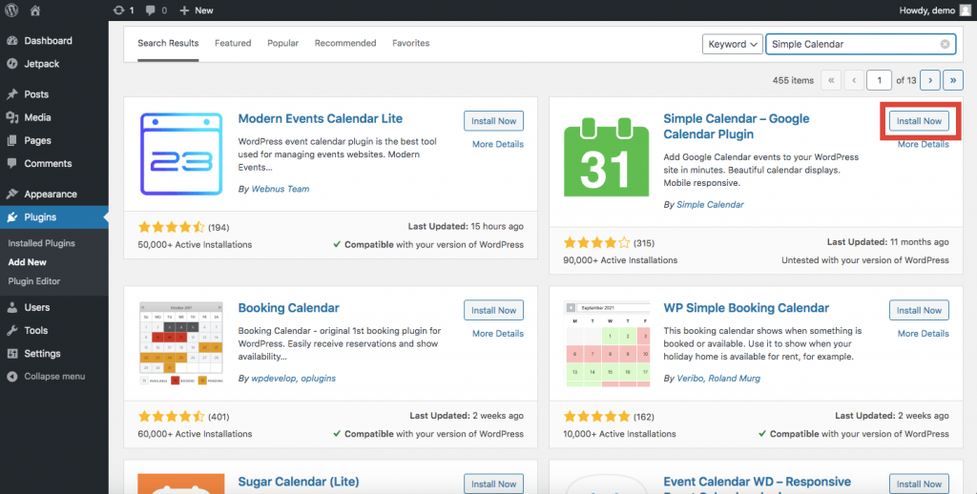Open WP Simple Booking Calendar thumbnail

tap(606, 344)
